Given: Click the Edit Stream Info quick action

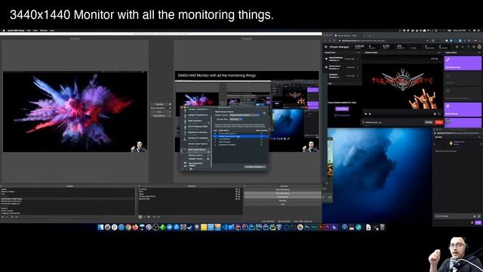Looking at the screenshot, I should 463,63.
